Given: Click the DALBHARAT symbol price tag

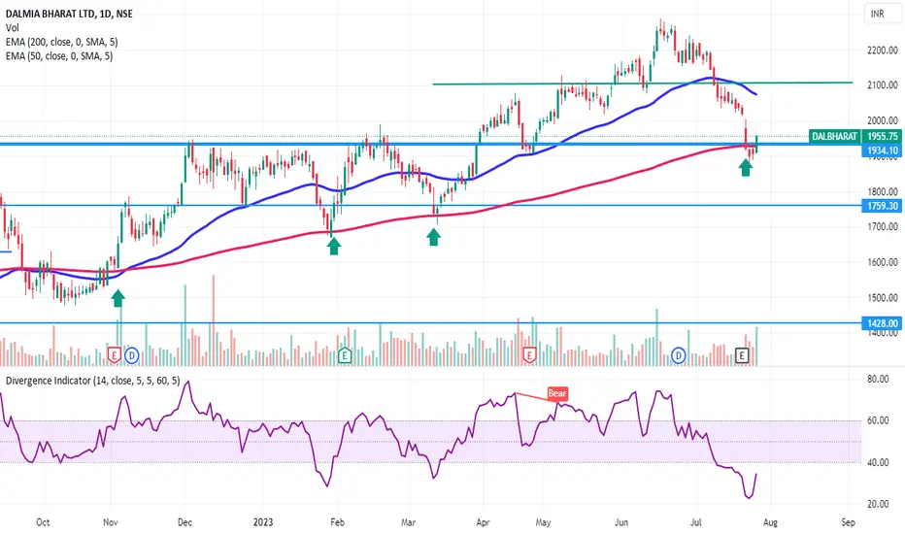Looking at the screenshot, I should pyautogui.click(x=834, y=136).
